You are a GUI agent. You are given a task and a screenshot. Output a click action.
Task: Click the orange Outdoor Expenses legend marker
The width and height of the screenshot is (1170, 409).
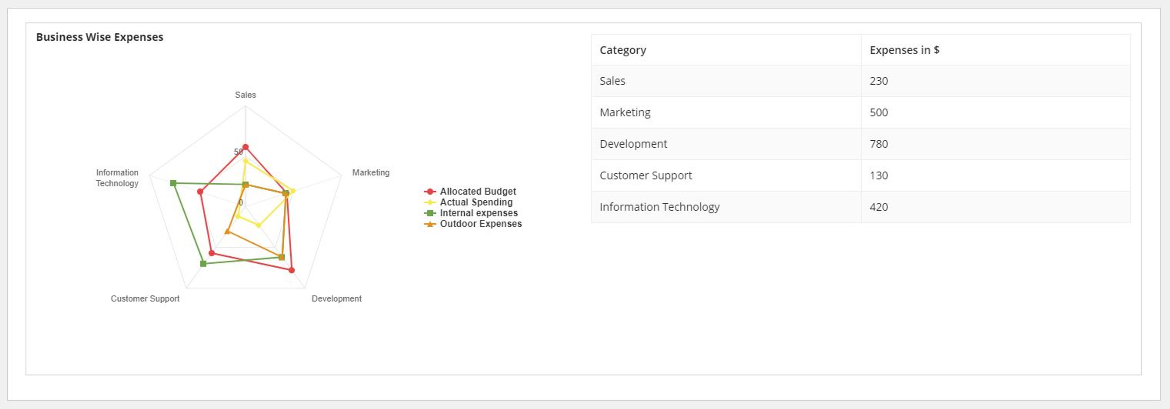click(430, 224)
